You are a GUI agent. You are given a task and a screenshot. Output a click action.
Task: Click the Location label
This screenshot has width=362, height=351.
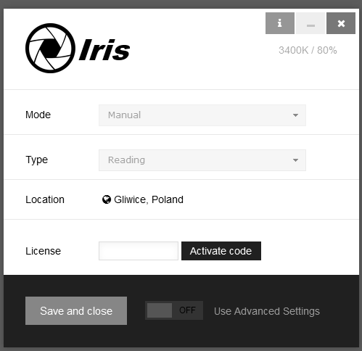[45, 199]
